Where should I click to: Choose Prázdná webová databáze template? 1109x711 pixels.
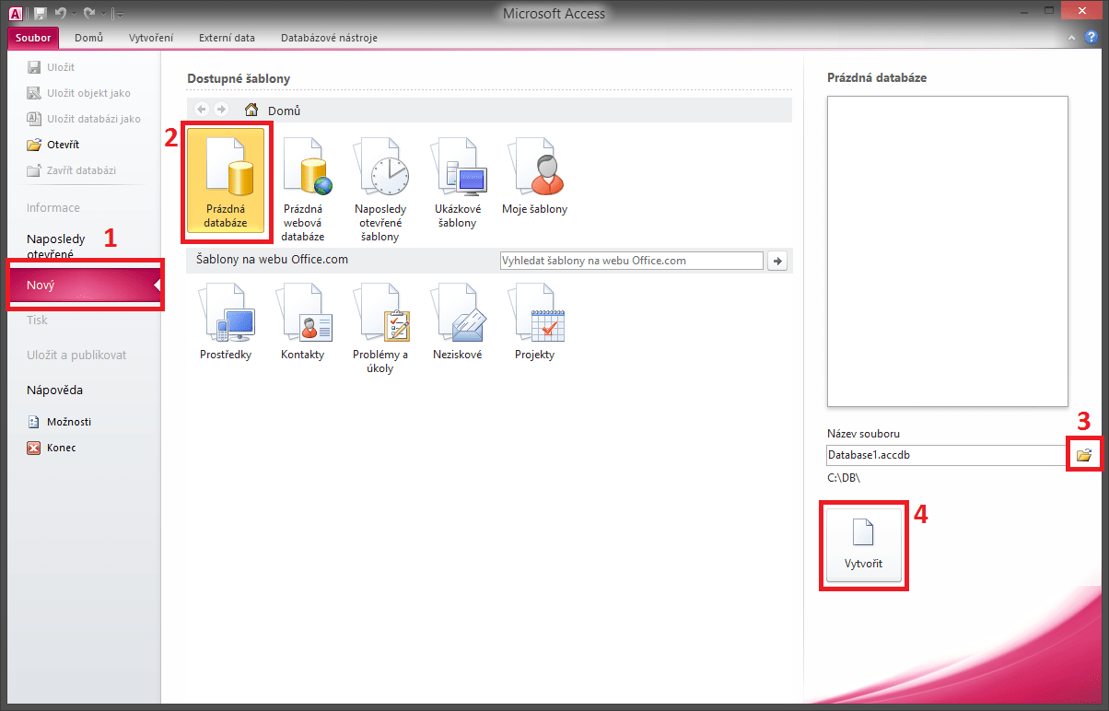click(303, 189)
